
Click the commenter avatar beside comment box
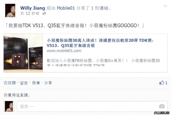pyautogui.click(x=9, y=106)
